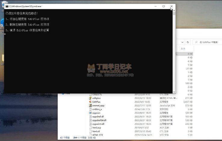The height and width of the screenshot is (141, 222).
Task: Click the '226 KB' size cell
Action: pyautogui.click(x=189, y=124)
